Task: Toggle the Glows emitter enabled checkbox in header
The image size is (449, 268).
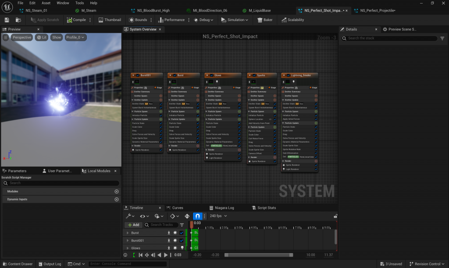Action: tap(211, 75)
